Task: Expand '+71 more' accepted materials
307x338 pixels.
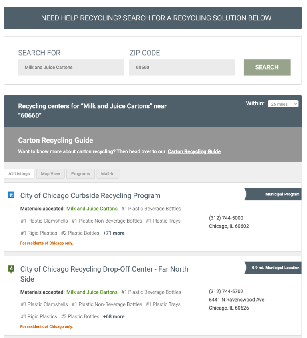Action: pyautogui.click(x=114, y=233)
